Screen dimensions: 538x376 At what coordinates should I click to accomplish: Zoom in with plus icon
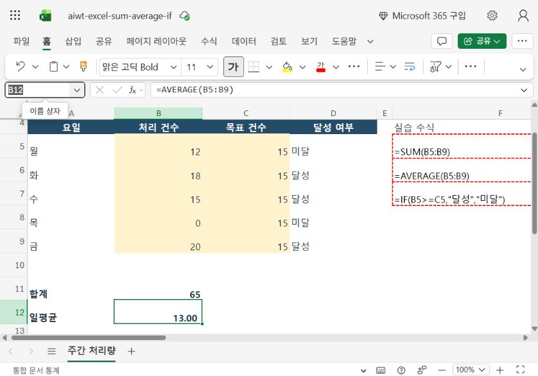click(x=500, y=370)
